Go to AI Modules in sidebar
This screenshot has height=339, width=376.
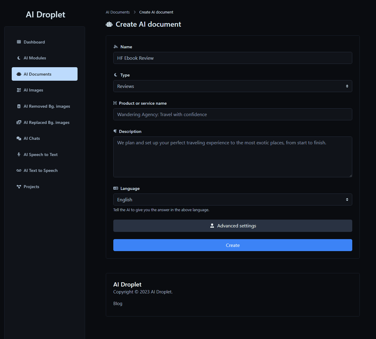[44, 58]
